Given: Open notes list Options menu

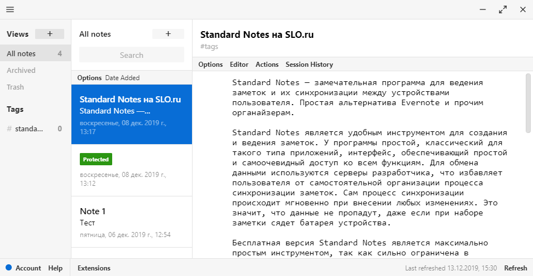Looking at the screenshot, I should (x=89, y=78).
